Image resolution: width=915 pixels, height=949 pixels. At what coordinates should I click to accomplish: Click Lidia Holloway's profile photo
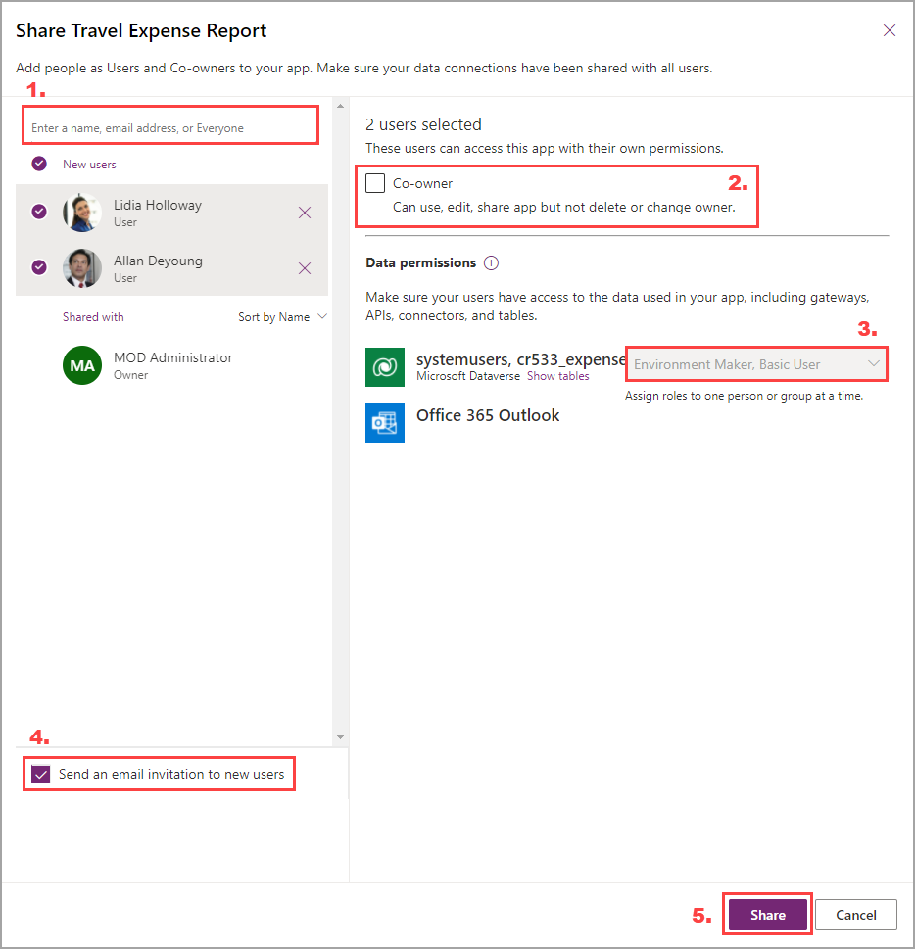pyautogui.click(x=82, y=213)
